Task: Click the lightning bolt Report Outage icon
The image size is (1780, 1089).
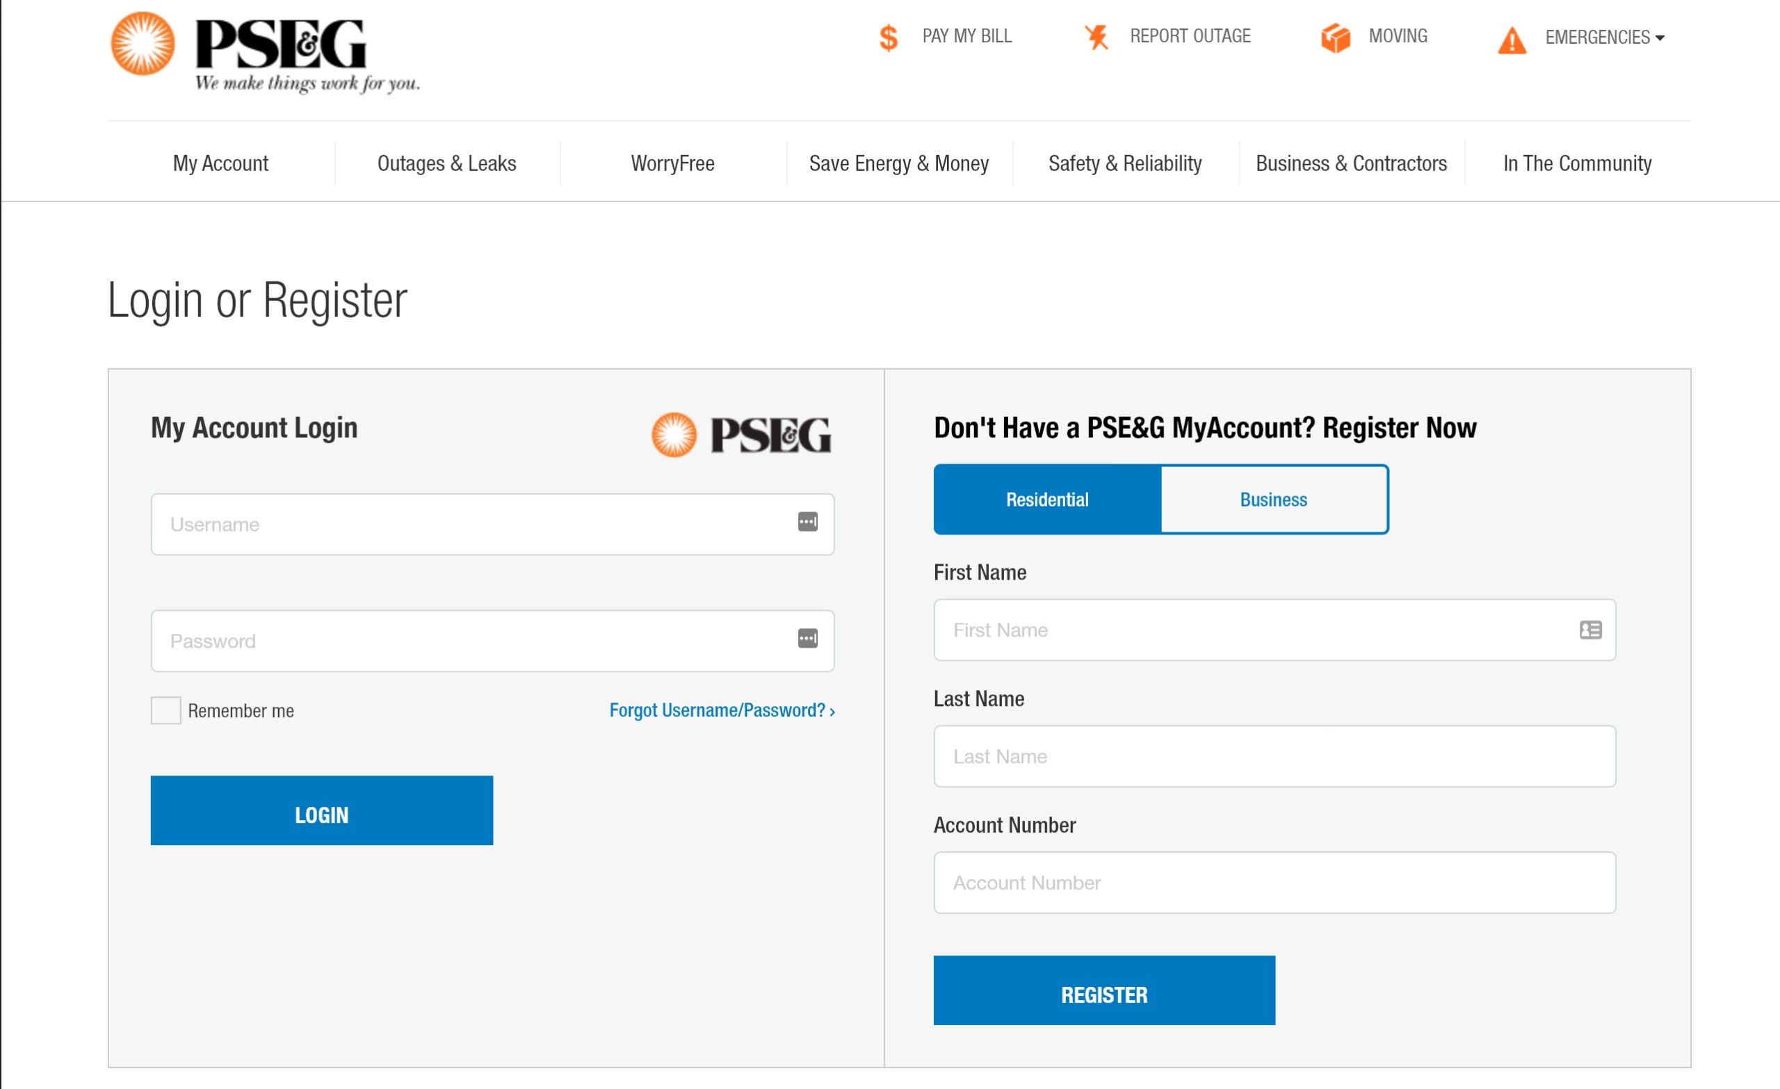Action: pyautogui.click(x=1097, y=37)
